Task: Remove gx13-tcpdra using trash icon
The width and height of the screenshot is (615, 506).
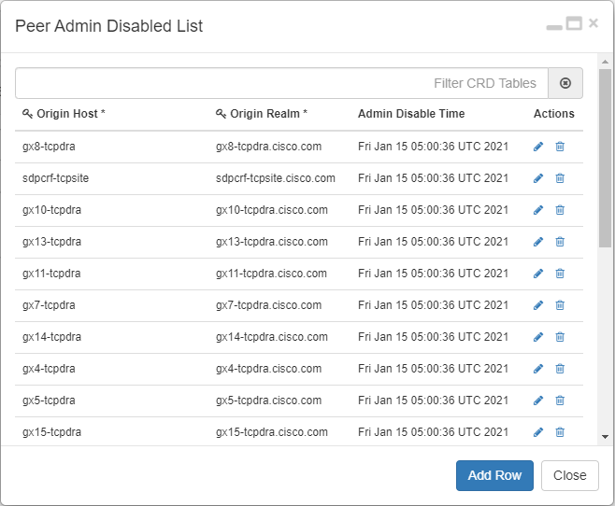Action: point(560,242)
